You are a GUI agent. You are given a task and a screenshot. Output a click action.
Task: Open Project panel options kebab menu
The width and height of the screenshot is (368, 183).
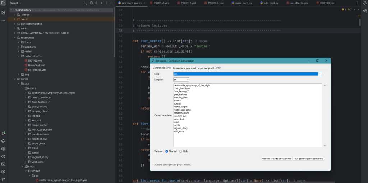click(x=106, y=3)
